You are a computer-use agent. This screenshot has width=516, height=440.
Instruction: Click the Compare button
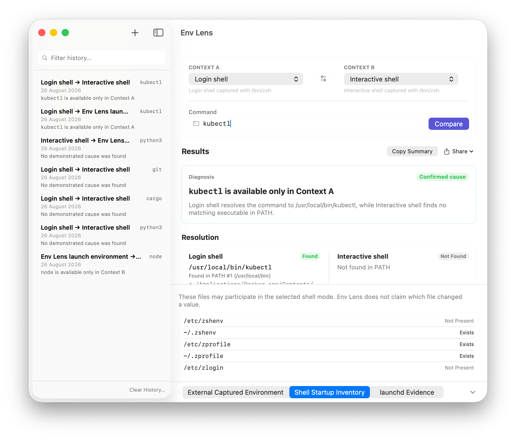(x=448, y=124)
